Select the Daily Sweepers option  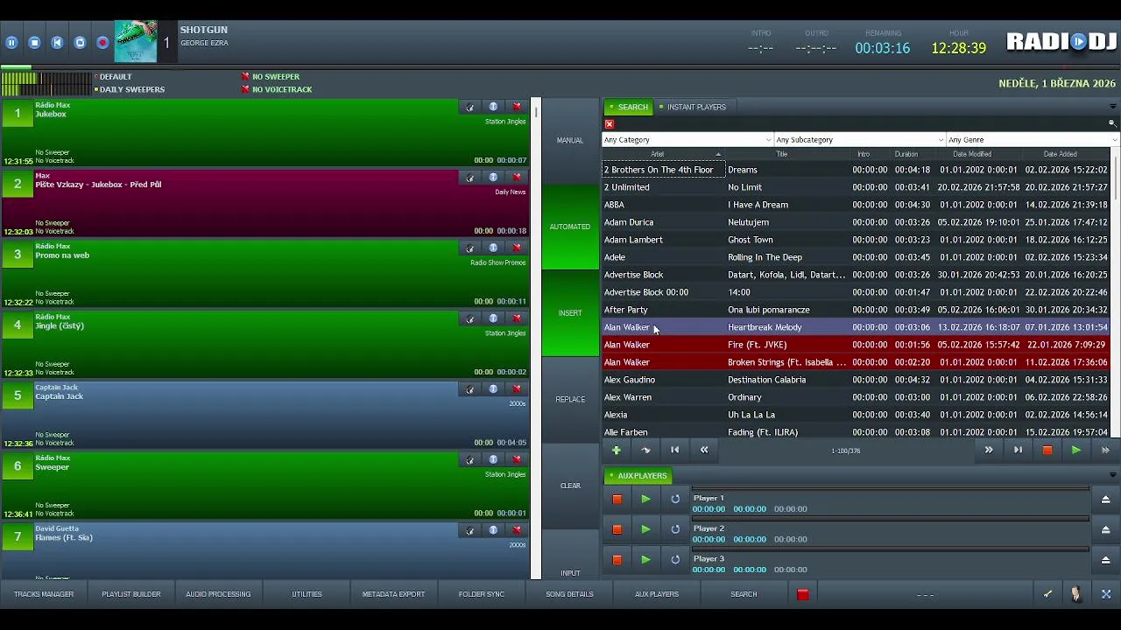tap(130, 89)
